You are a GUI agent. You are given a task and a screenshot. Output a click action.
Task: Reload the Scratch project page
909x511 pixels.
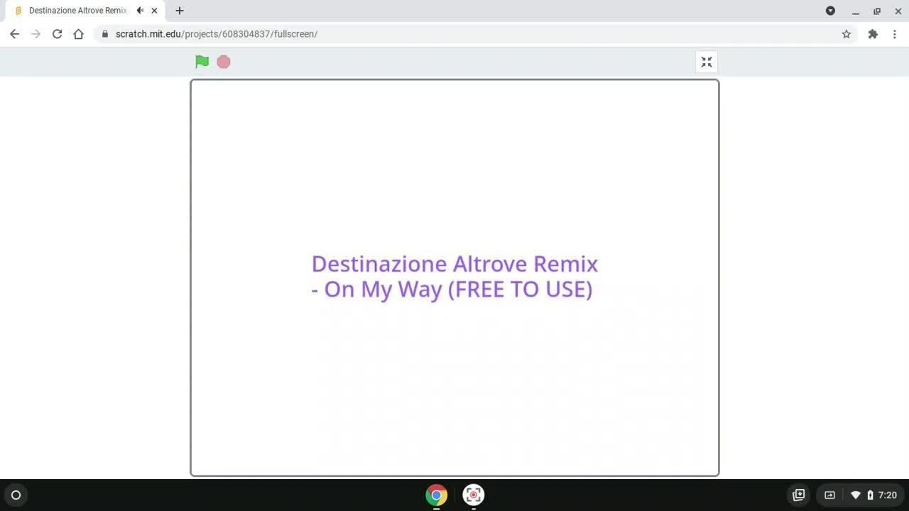(x=57, y=34)
